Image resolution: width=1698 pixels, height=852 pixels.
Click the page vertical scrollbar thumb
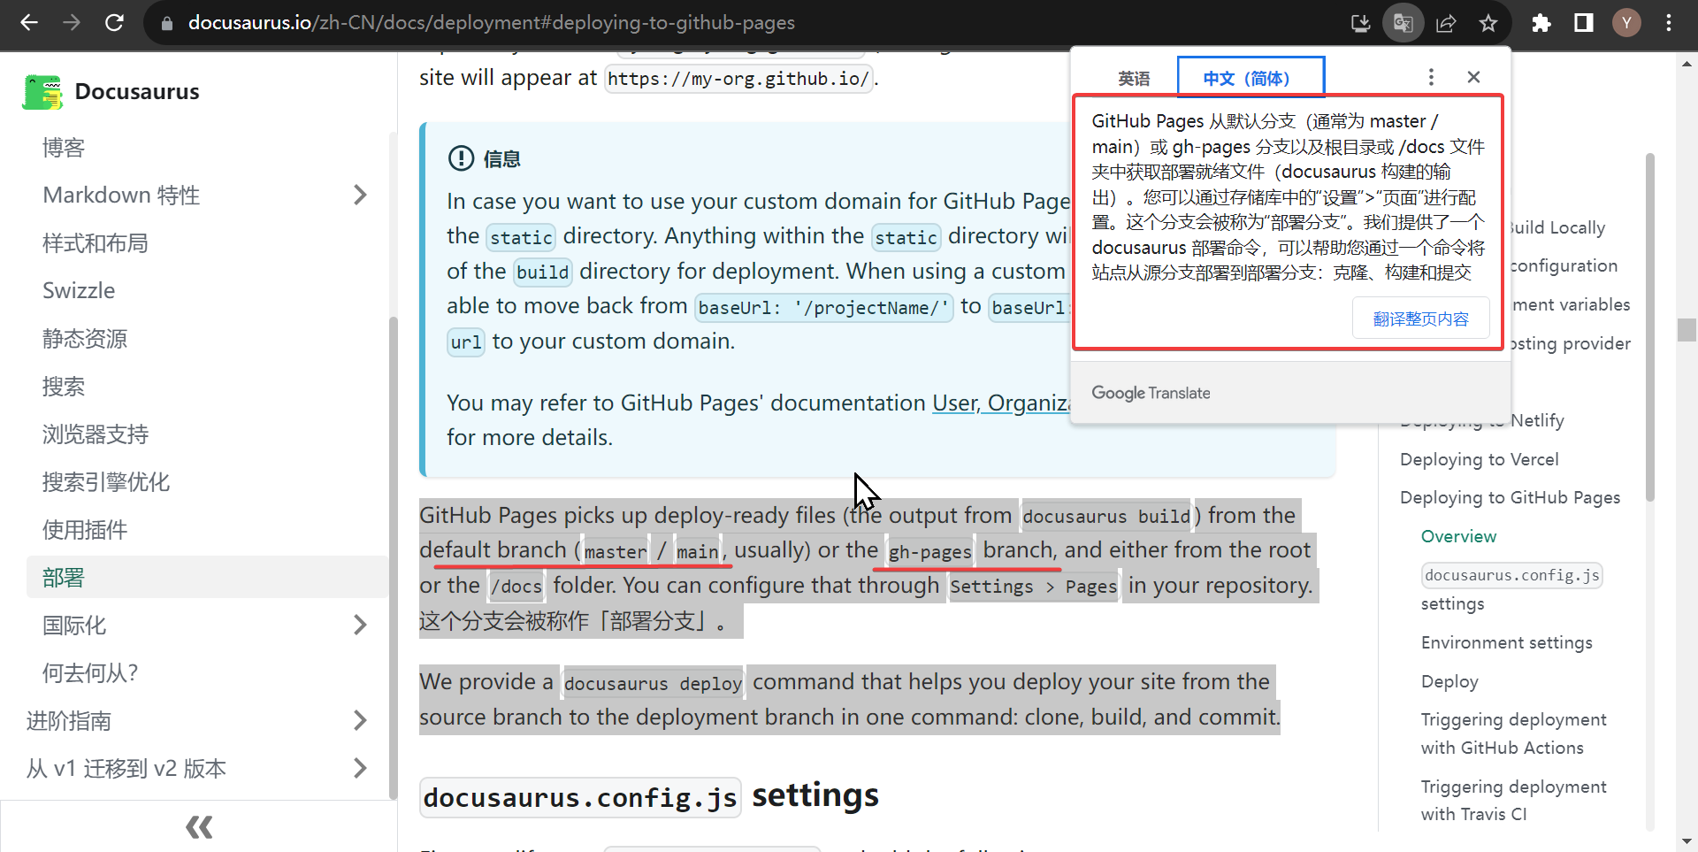coord(1687,329)
